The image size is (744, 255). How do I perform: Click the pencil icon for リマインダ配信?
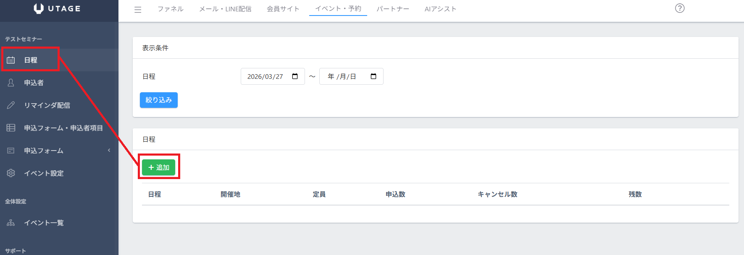point(11,105)
